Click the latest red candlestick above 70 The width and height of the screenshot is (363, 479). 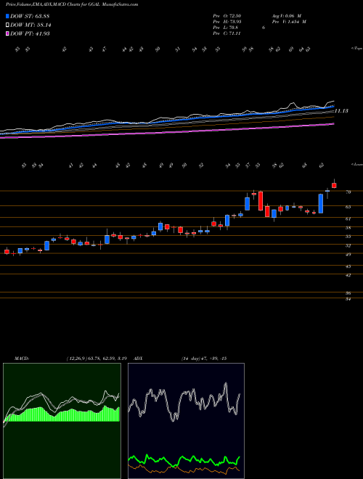334,185
